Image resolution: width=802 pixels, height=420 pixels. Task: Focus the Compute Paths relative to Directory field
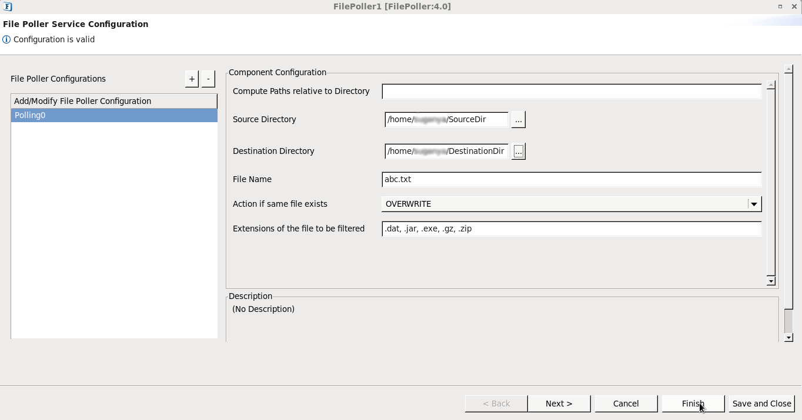coord(572,92)
